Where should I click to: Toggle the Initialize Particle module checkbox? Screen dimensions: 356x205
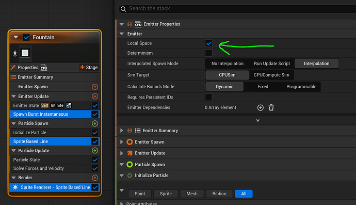click(95, 133)
